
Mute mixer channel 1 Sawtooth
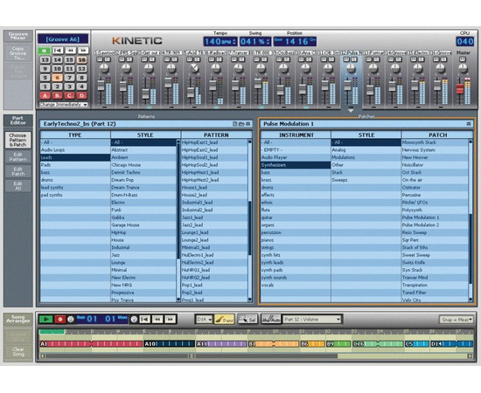pyautogui.click(x=100, y=59)
